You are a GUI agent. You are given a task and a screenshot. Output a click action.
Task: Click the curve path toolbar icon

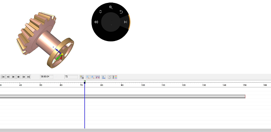(110, 77)
